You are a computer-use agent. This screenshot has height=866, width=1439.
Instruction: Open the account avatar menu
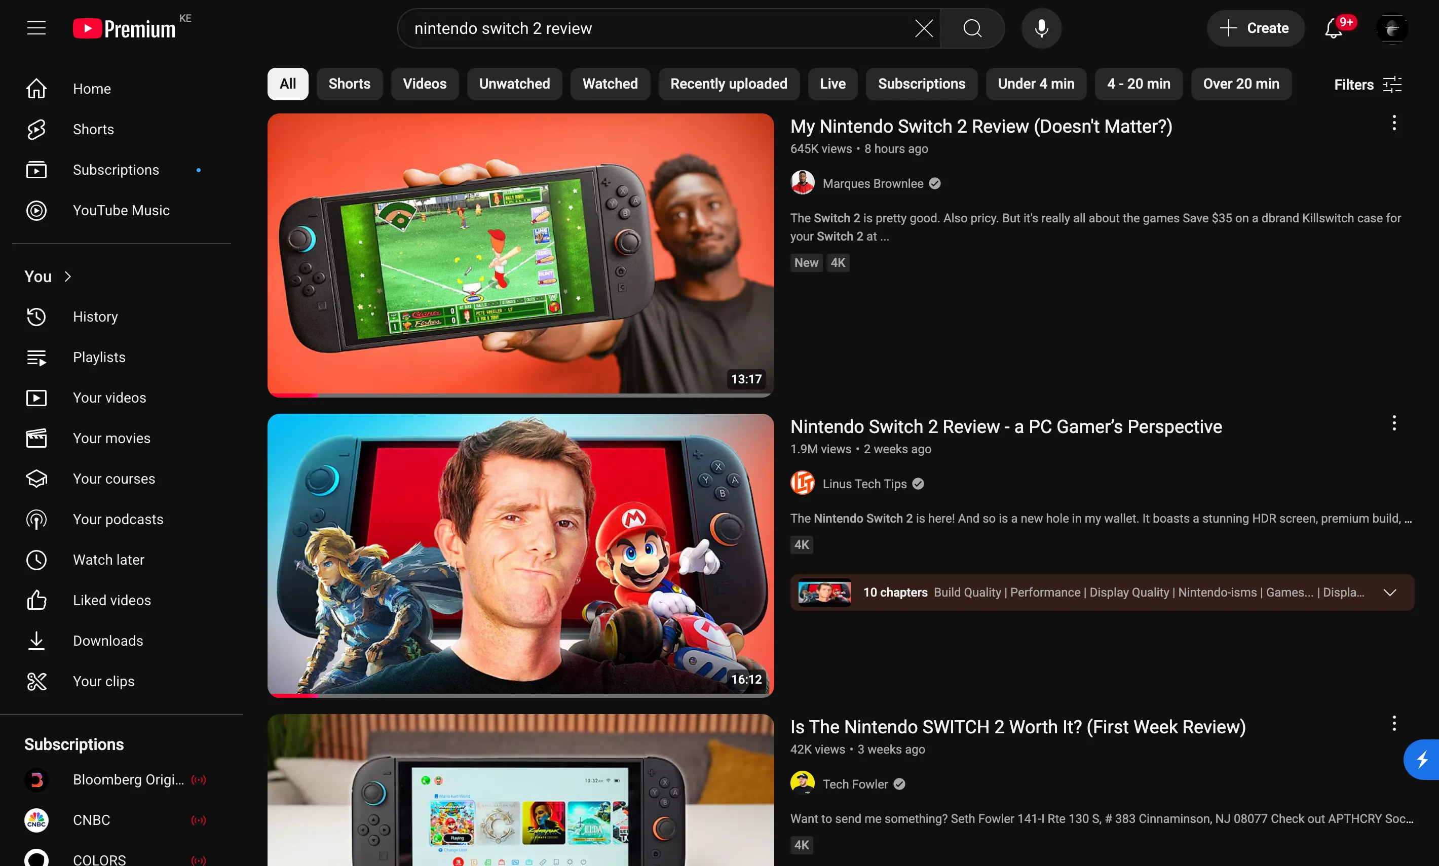[1392, 28]
